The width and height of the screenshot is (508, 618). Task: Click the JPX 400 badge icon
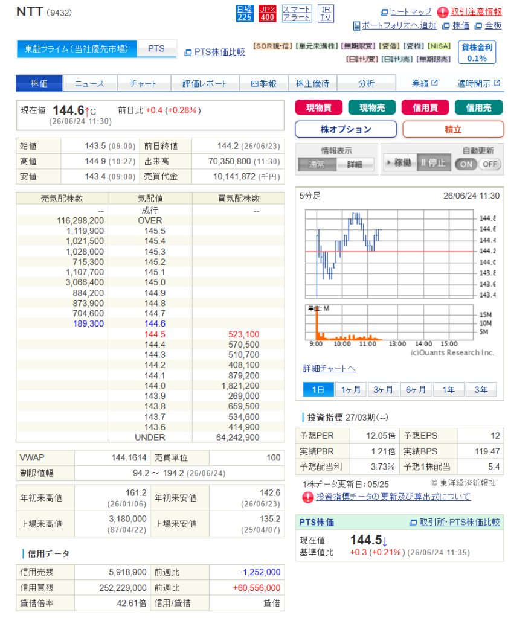(x=267, y=13)
